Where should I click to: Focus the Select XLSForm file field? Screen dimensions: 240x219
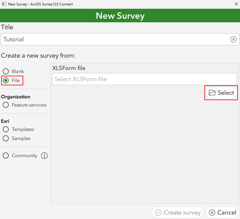click(x=144, y=79)
